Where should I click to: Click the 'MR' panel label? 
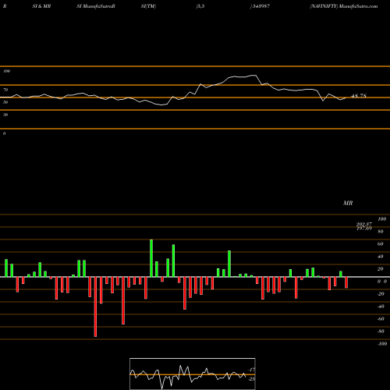click(x=348, y=203)
